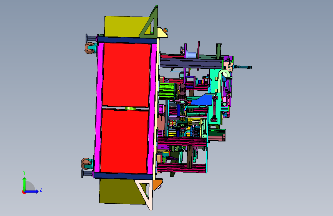Select the dark blue bottom frame beam
The height and width of the screenshot is (216, 333).
(123, 176)
